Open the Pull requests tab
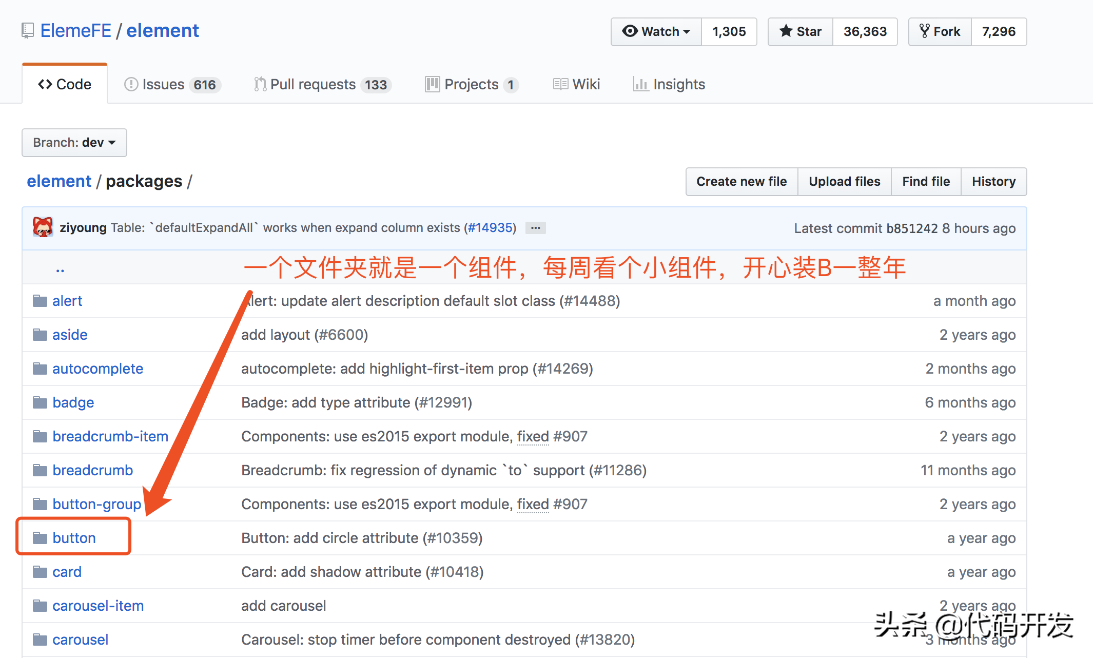This screenshot has height=658, width=1093. click(x=323, y=84)
